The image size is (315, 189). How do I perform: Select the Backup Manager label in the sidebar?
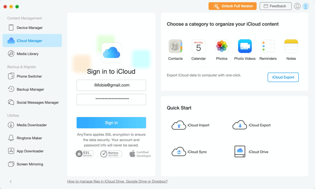point(30,90)
